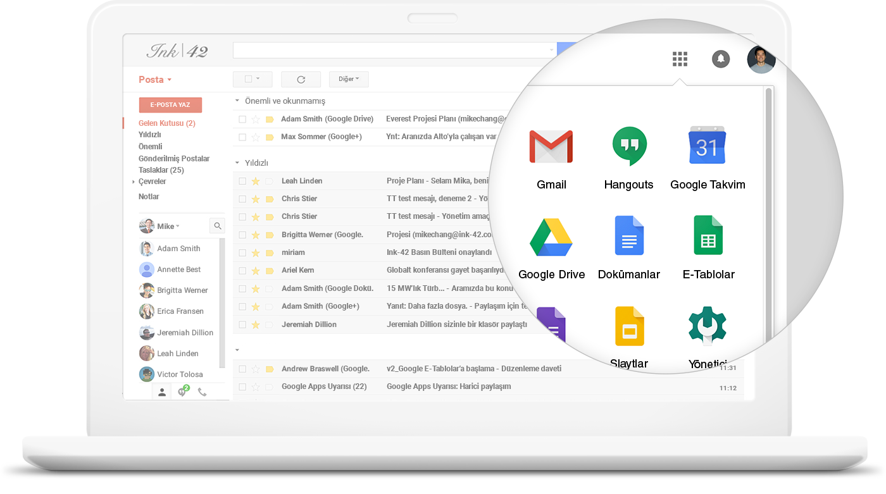Screen dimensions: 886x494
Task: Star the Max Sommer (Google+) email
Action: point(256,137)
